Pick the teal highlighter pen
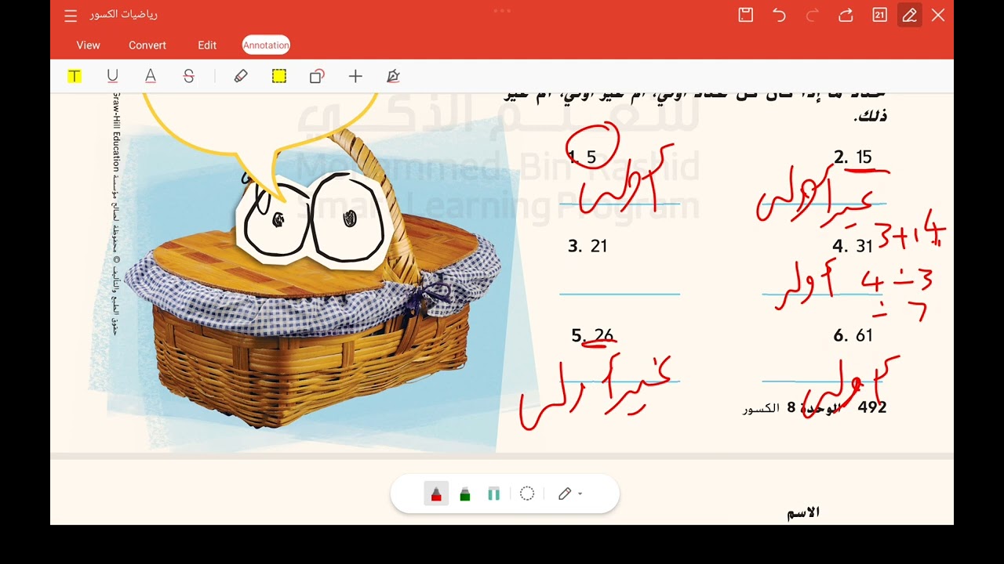 coord(493,493)
